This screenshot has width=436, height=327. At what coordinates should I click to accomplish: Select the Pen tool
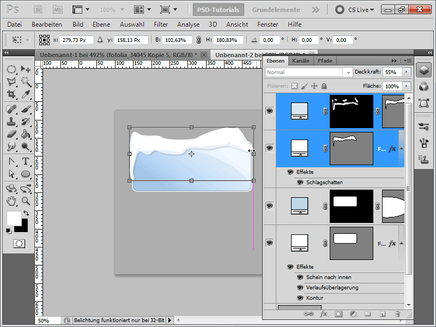coord(11,161)
